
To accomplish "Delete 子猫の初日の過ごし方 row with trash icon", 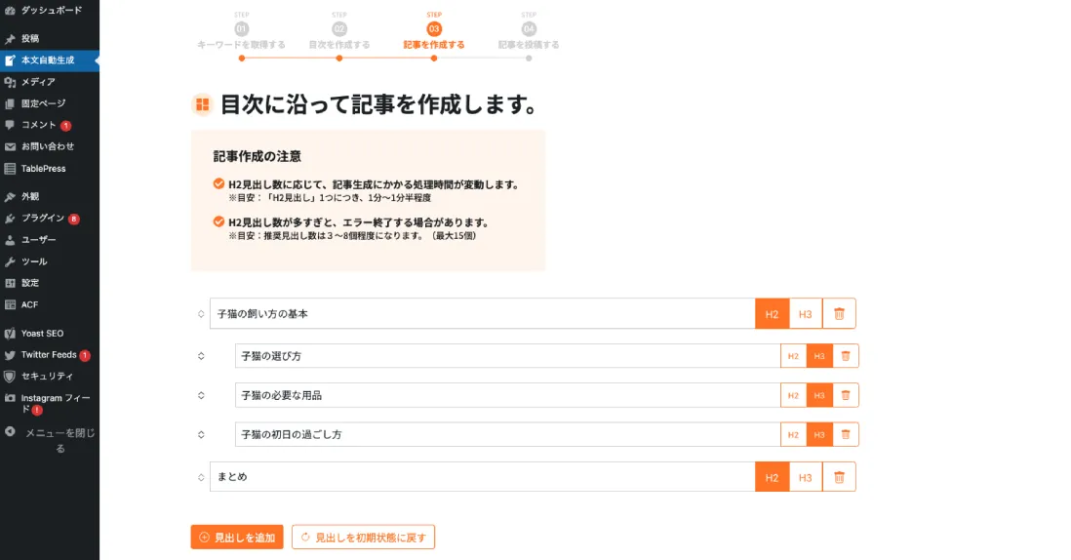I will 846,434.
